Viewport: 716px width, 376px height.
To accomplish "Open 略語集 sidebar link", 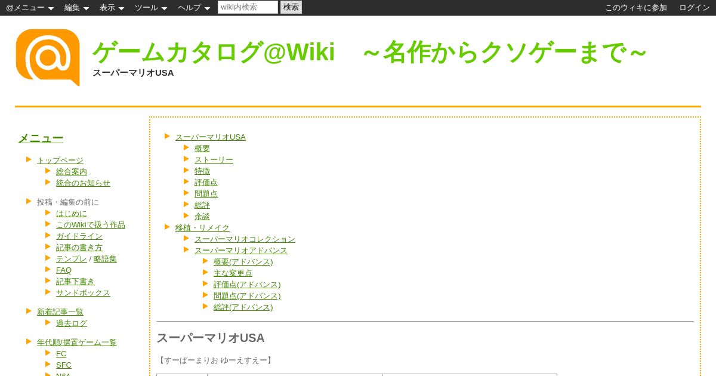I will click(105, 258).
